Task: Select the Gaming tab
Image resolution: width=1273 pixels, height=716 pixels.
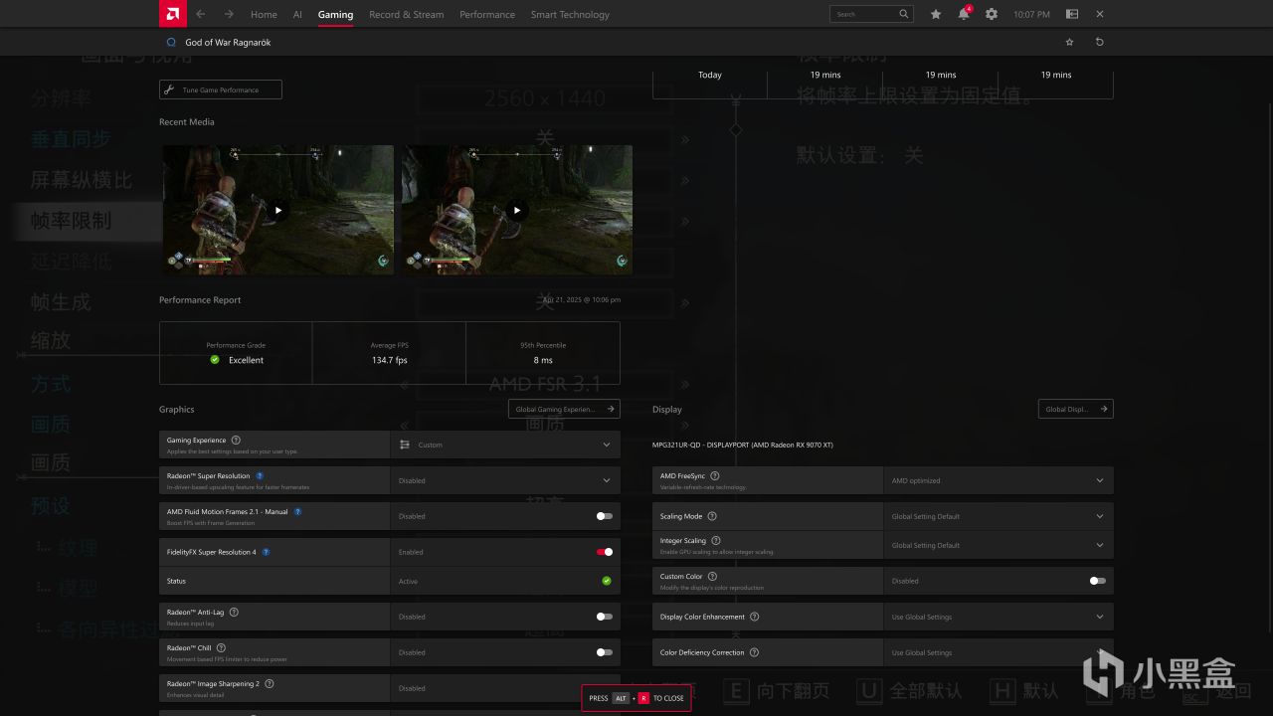Action: point(335,15)
